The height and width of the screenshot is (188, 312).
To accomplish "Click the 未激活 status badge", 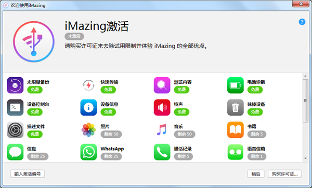I will 74,36.
